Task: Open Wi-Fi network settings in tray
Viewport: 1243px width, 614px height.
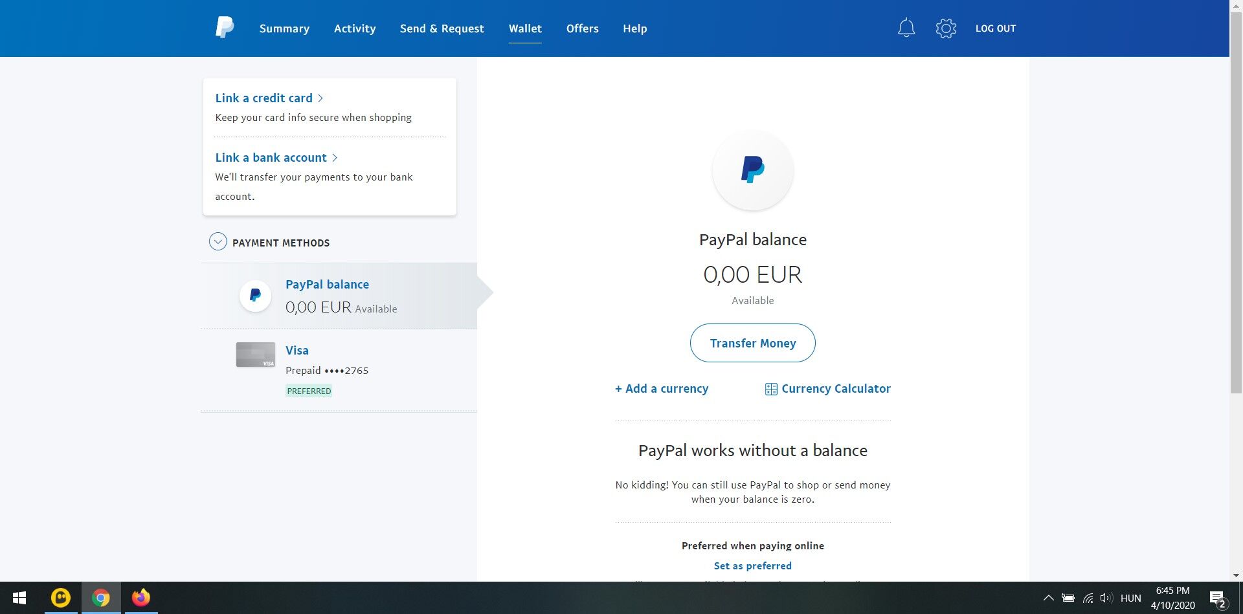Action: (1088, 598)
